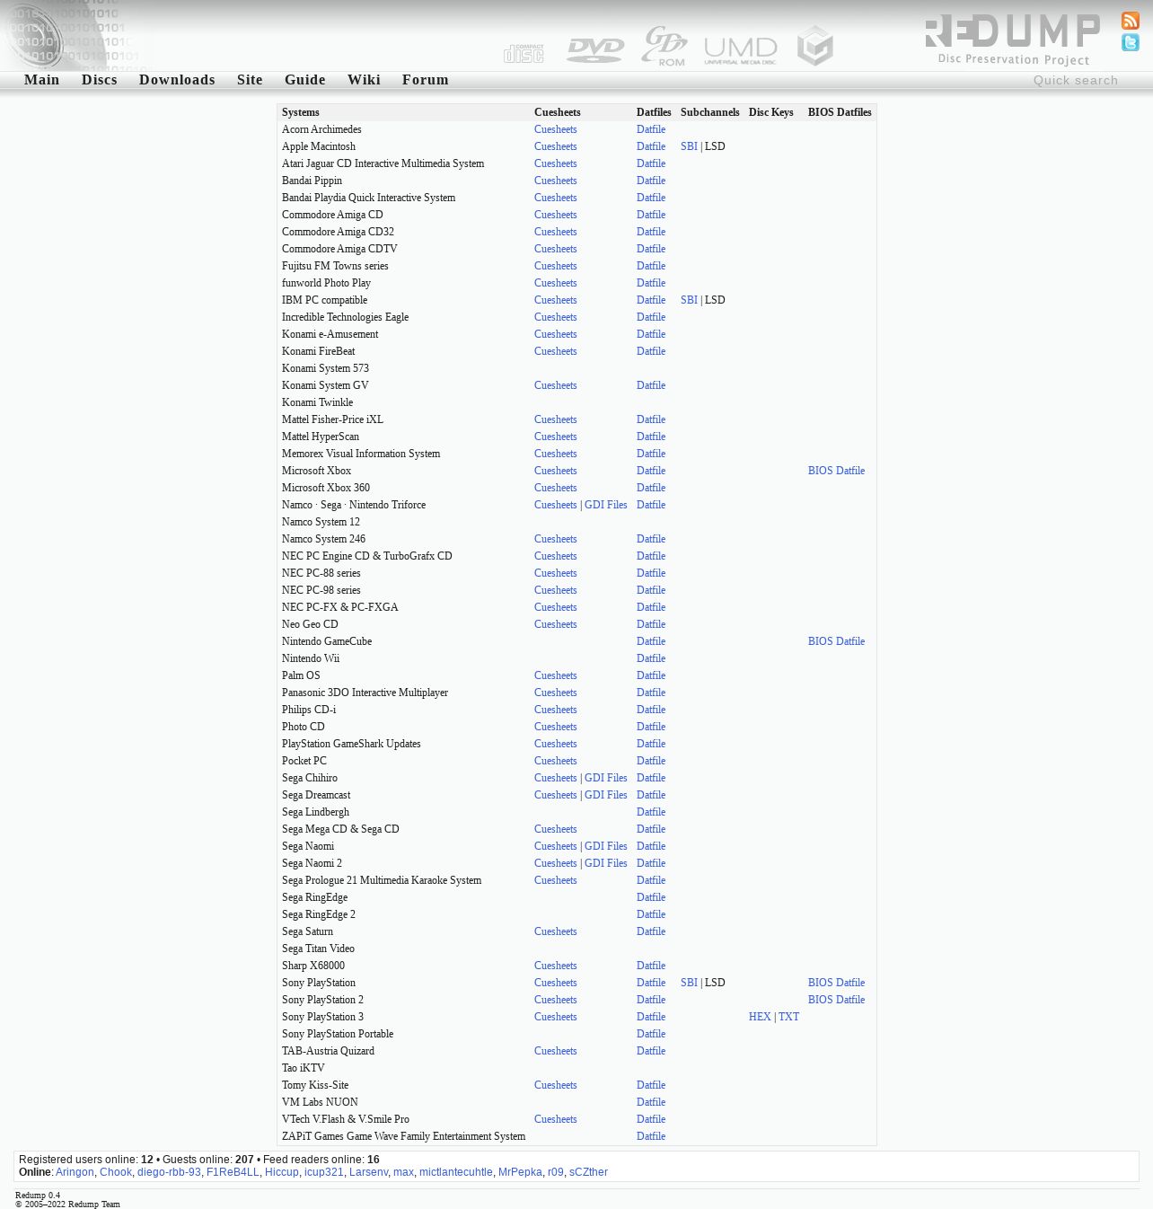Download Sega Dreamcast GDI Files

[606, 795]
